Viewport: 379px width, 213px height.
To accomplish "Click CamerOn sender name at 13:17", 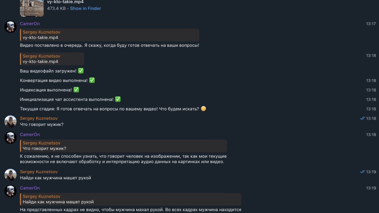I will click(30, 24).
